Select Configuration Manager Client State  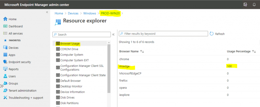click(x=83, y=75)
